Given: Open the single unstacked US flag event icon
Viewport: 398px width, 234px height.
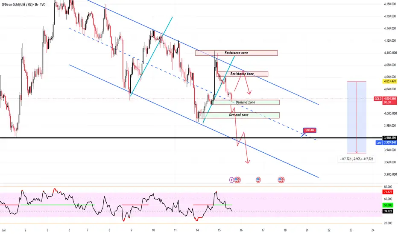Looking at the screenshot, I should tap(258, 180).
